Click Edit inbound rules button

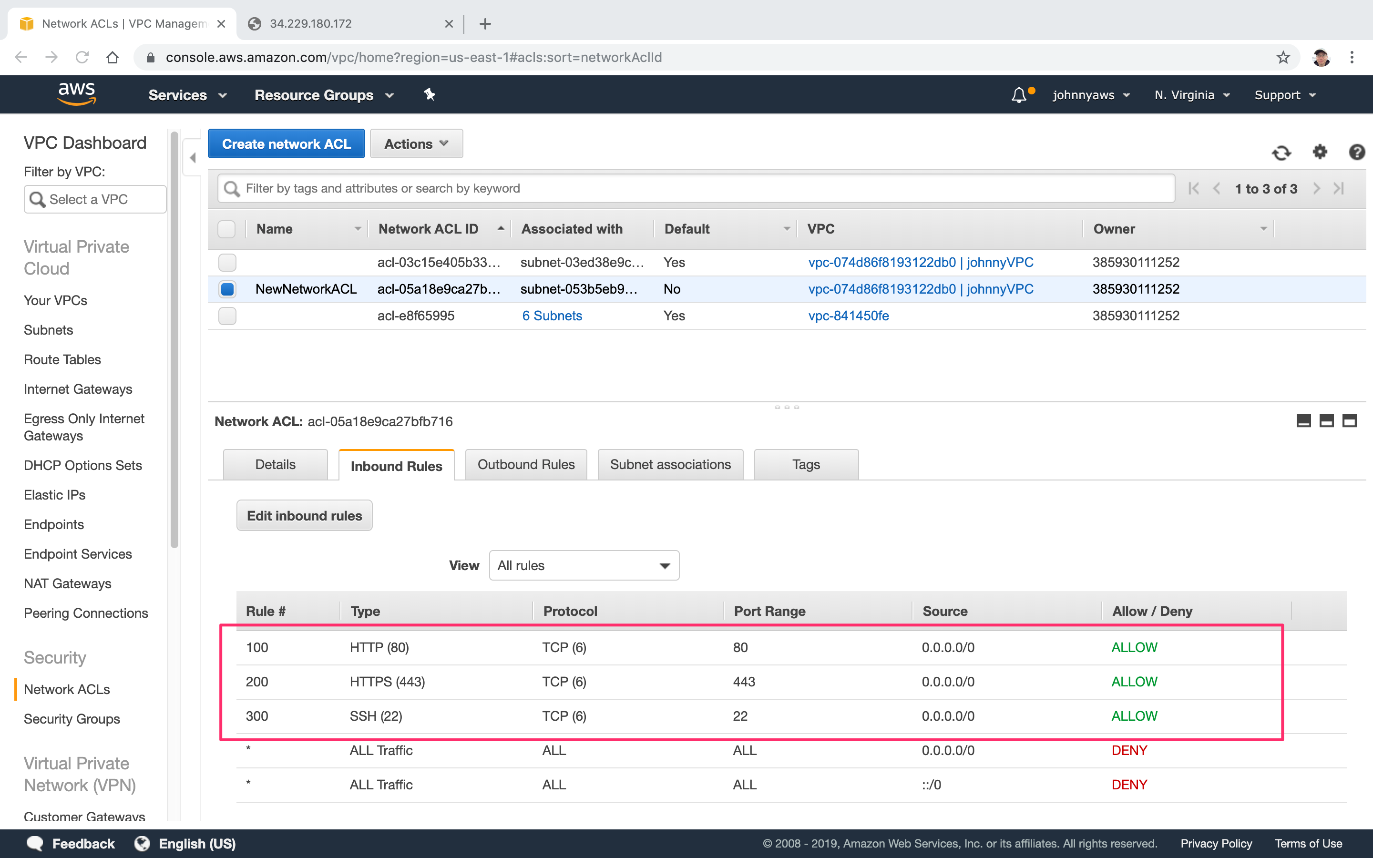click(304, 515)
